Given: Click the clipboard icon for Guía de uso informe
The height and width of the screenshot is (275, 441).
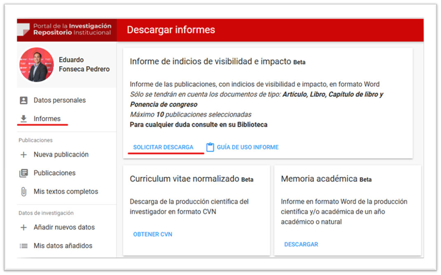Looking at the screenshot, I should [210, 147].
